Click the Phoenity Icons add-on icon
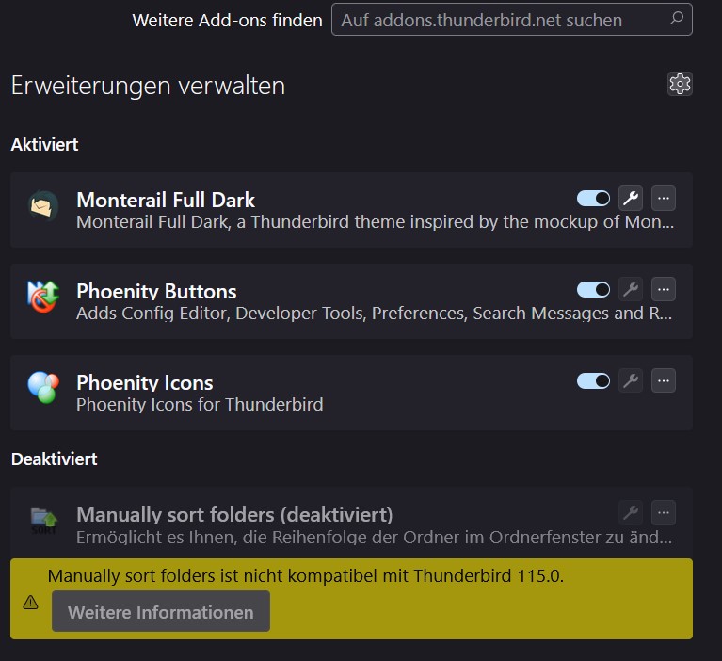Viewport: 722px width, 661px height. [44, 389]
